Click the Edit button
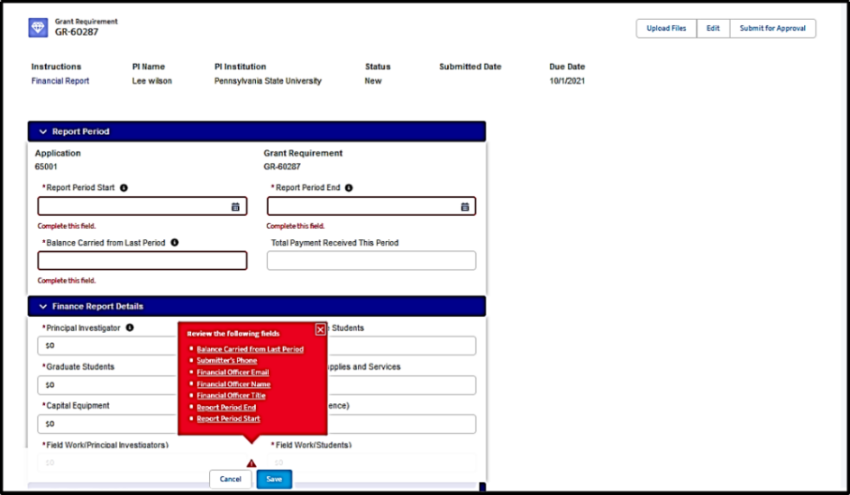Screen dimensions: 850x495 click(713, 28)
